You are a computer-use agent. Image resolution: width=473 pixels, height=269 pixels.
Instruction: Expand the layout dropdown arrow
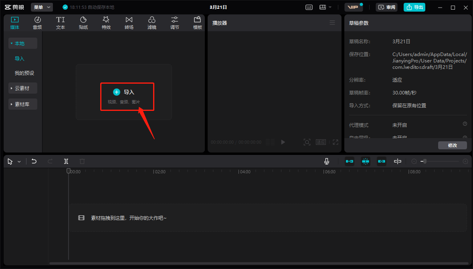click(330, 7)
